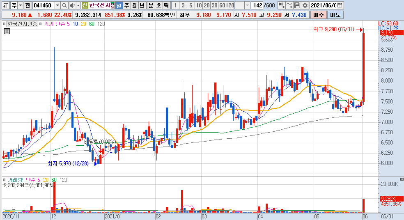The image size is (404, 220).
Task: Click the blue 10 moving average label
Action: (75, 24)
